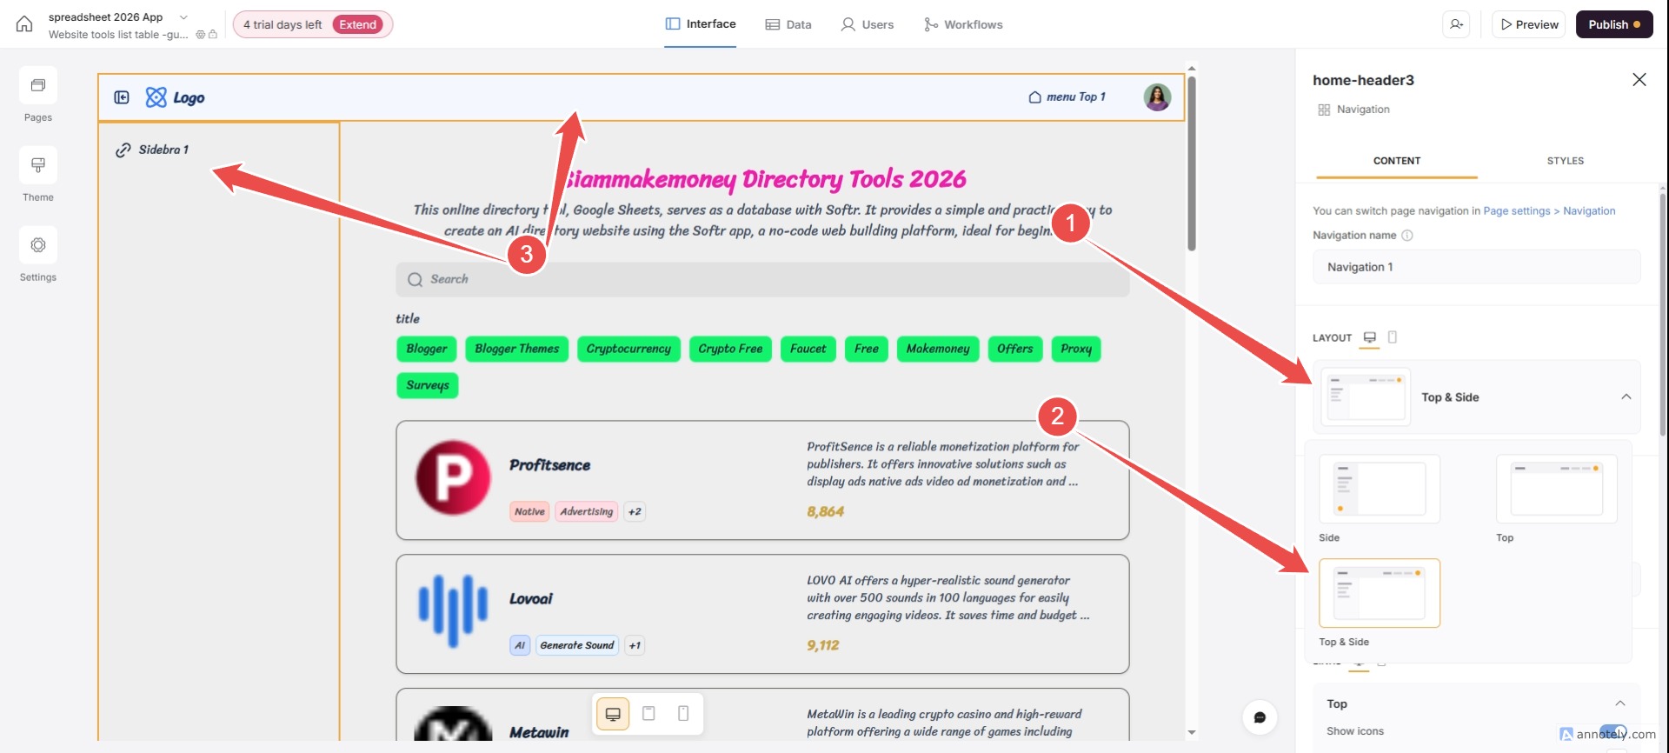1669x753 pixels.
Task: Click the sidebar collapse icon beside Logo
Action: (x=122, y=97)
